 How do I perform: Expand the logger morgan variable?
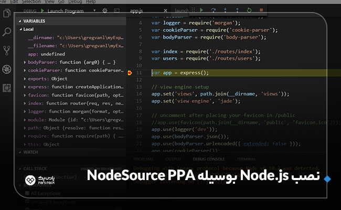pyautogui.click(x=25, y=111)
